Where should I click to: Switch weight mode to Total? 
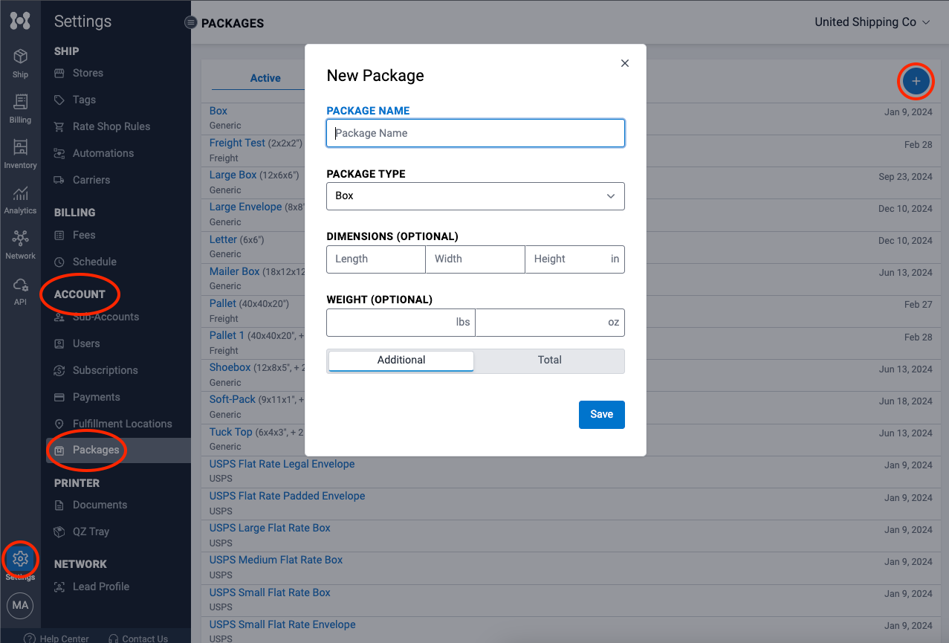[549, 360]
